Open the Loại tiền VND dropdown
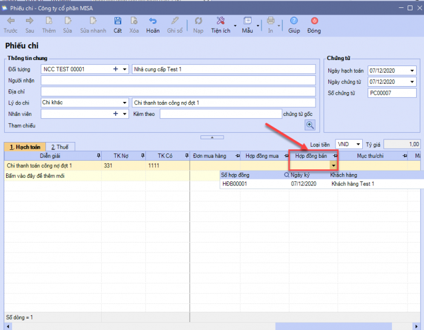The height and width of the screenshot is (330, 424). click(x=359, y=144)
